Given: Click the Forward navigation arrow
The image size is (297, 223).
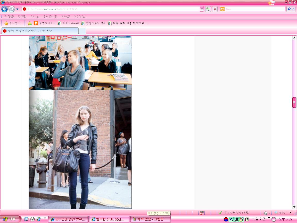Looking at the screenshot, I should 12,9.
